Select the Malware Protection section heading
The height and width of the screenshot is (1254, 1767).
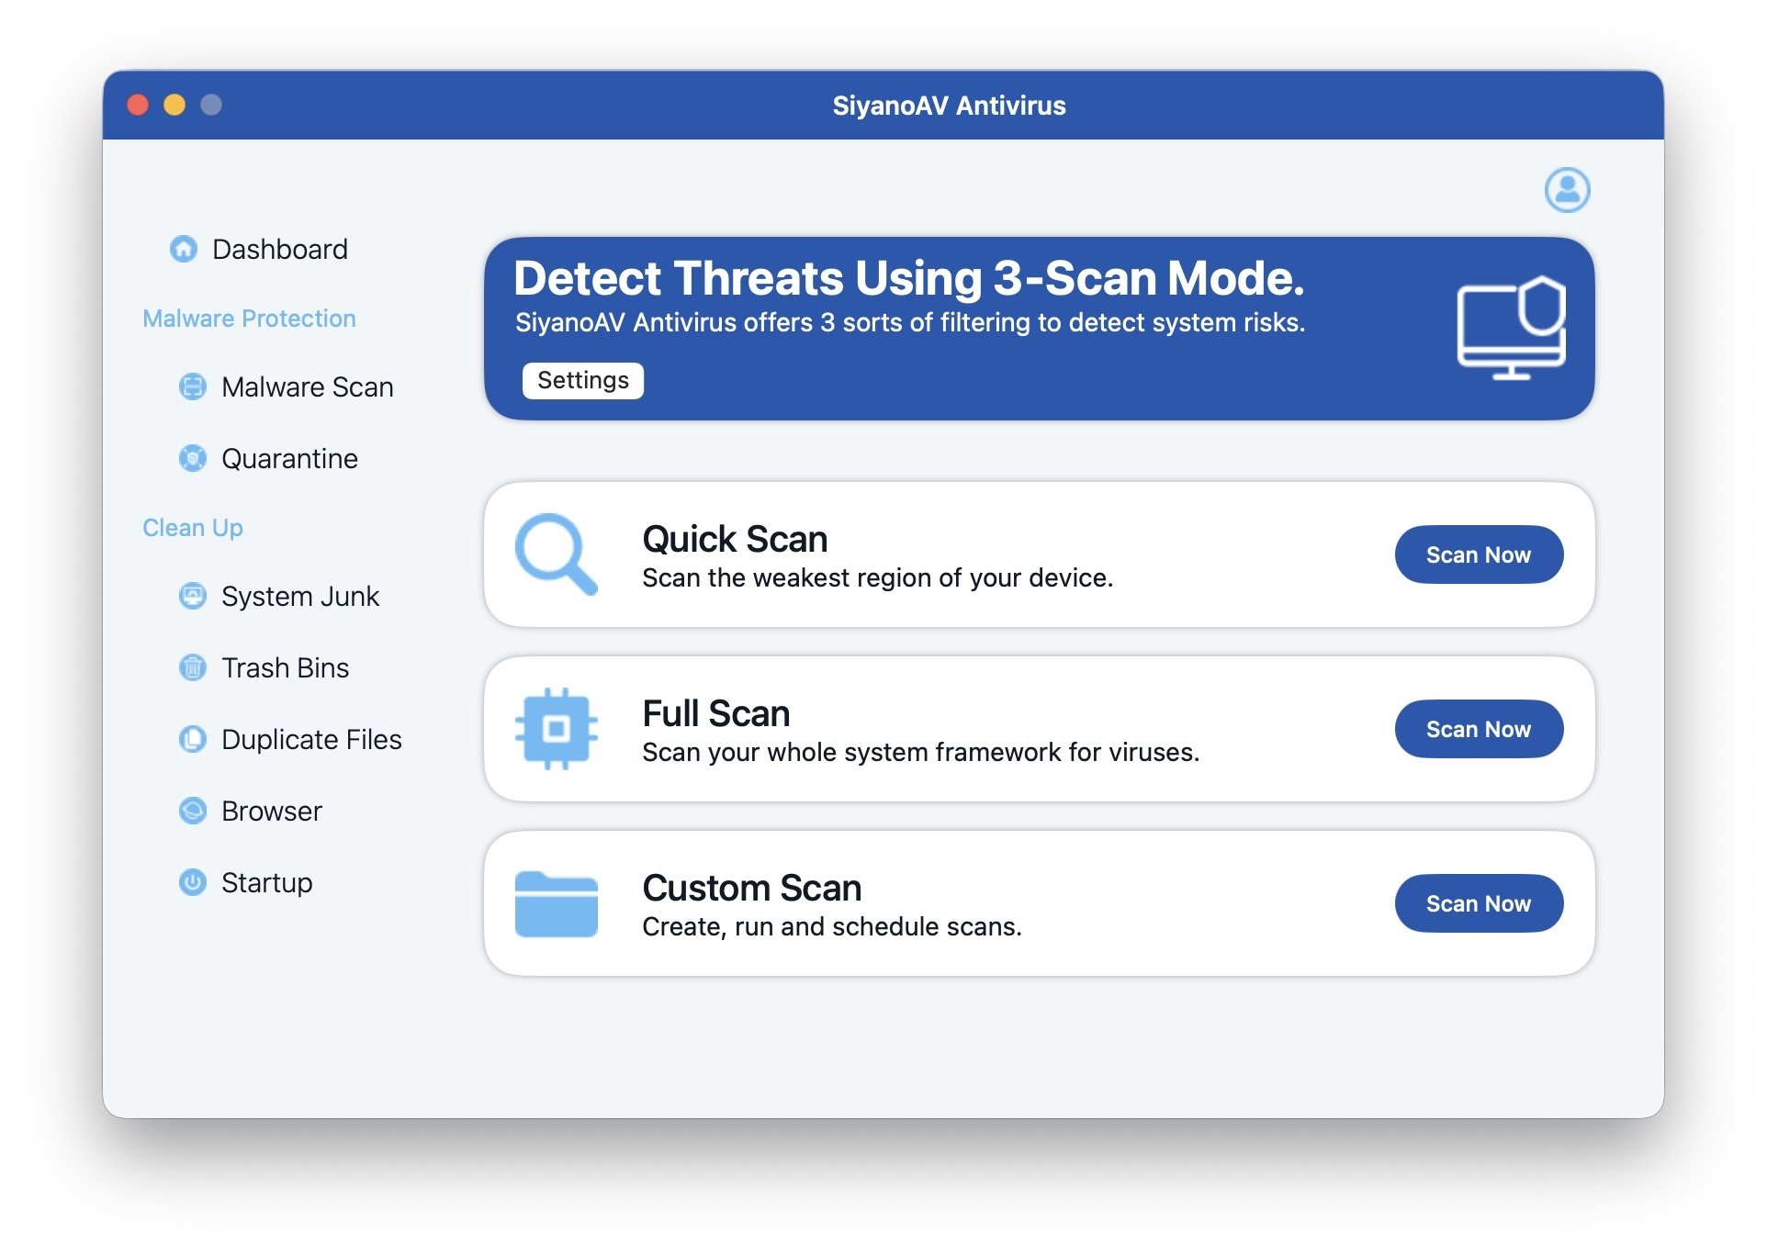click(248, 318)
